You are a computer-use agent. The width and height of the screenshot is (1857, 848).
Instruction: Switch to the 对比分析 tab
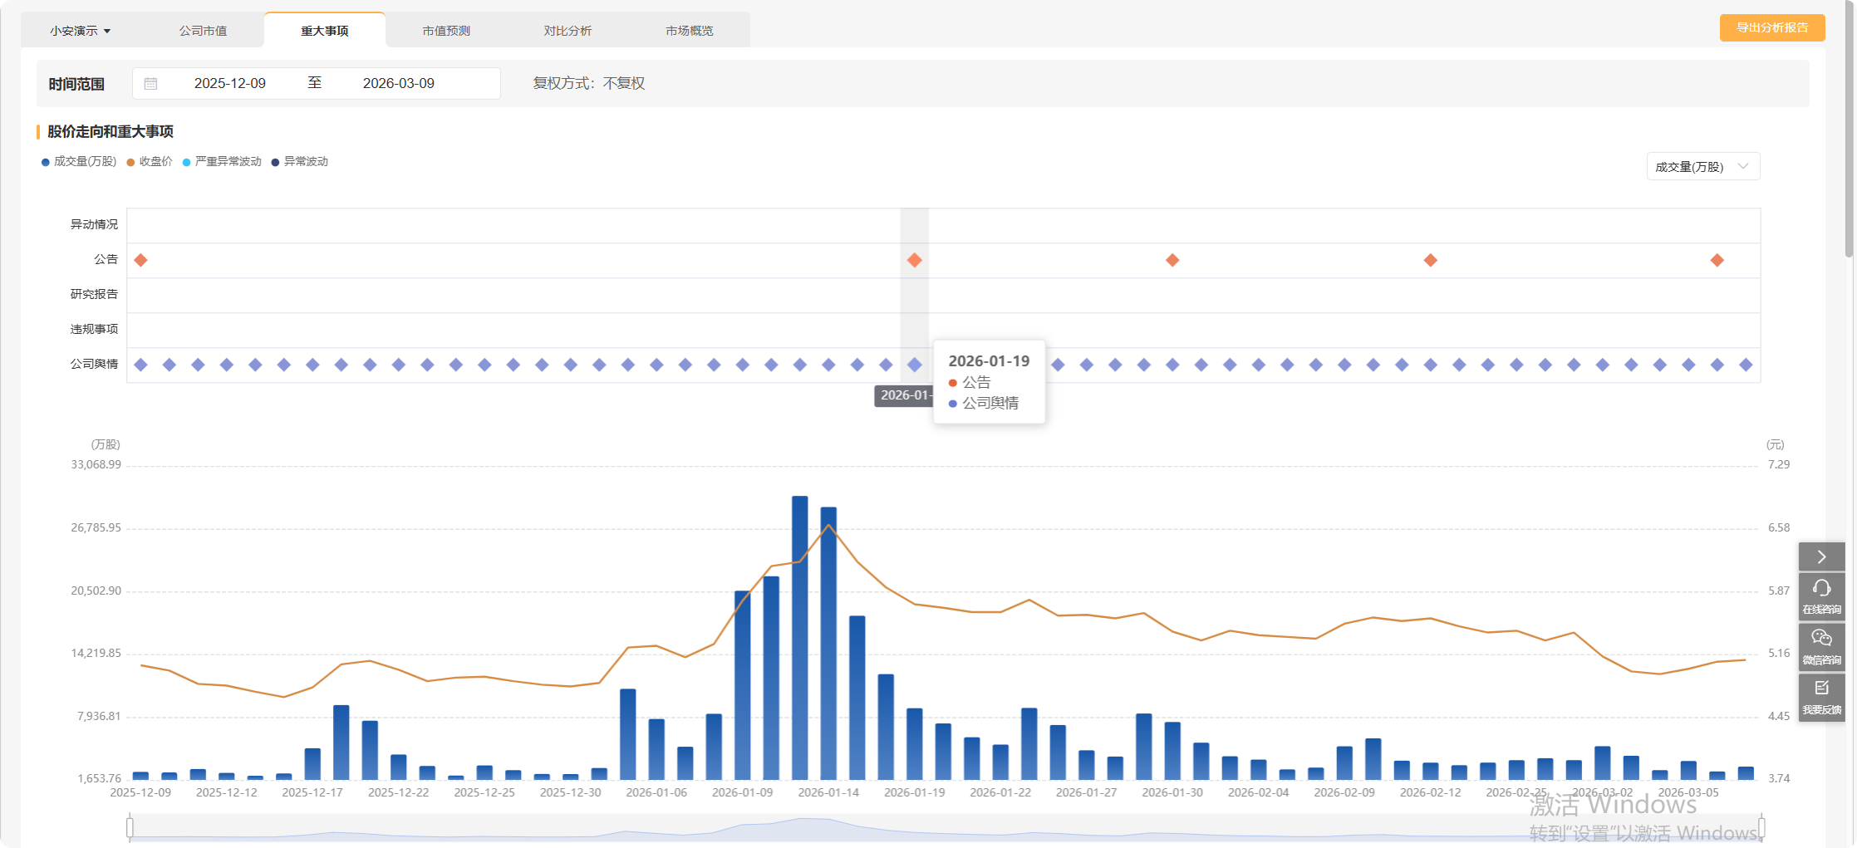coord(567,31)
